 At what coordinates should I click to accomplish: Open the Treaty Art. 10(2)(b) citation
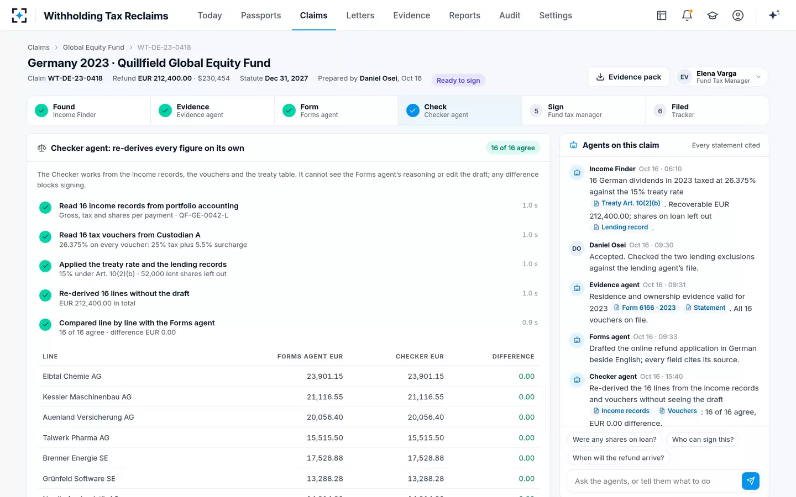click(627, 203)
